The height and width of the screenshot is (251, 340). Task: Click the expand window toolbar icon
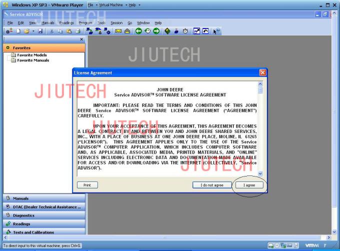point(196,31)
